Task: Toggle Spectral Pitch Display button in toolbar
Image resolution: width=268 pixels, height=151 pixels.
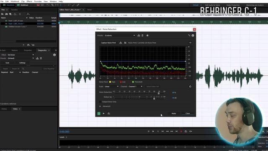Action: 42,5
